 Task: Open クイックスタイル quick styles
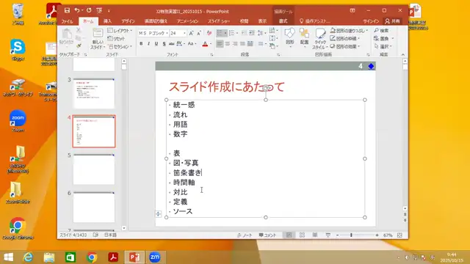point(320,39)
